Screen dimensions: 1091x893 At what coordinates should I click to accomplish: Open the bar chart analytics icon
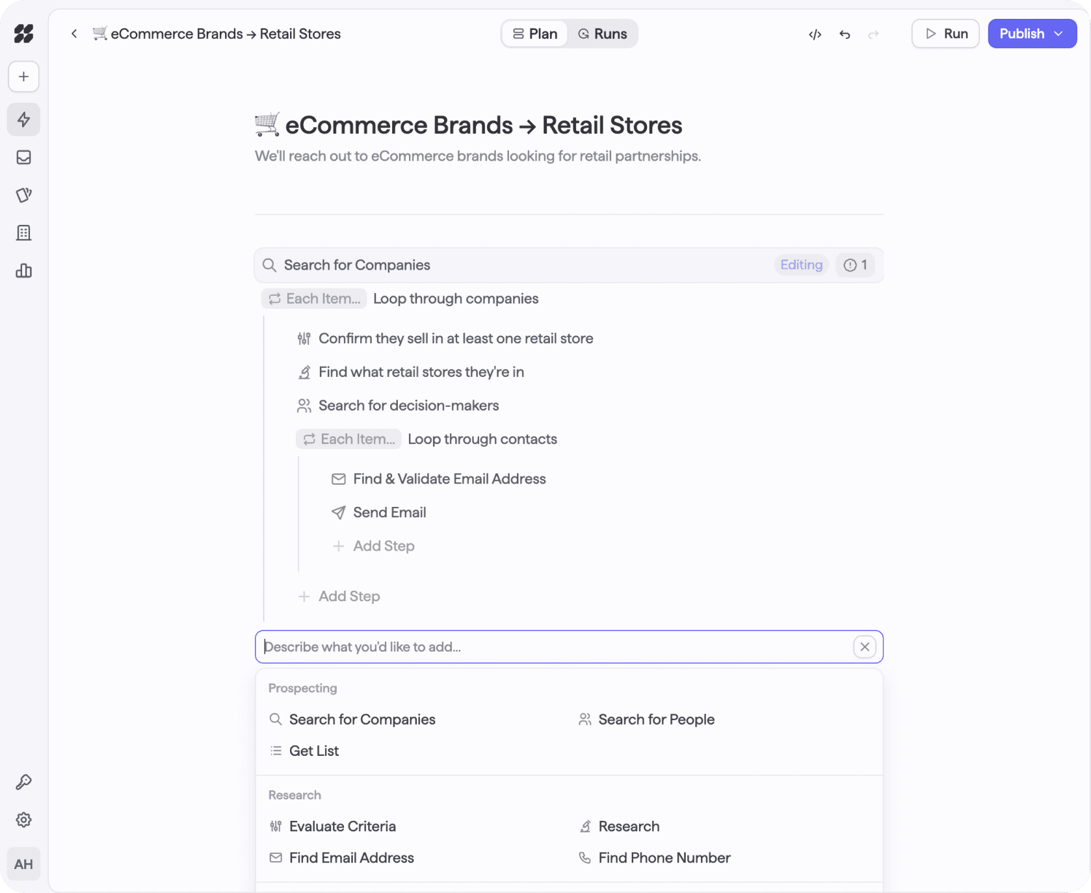pos(24,270)
